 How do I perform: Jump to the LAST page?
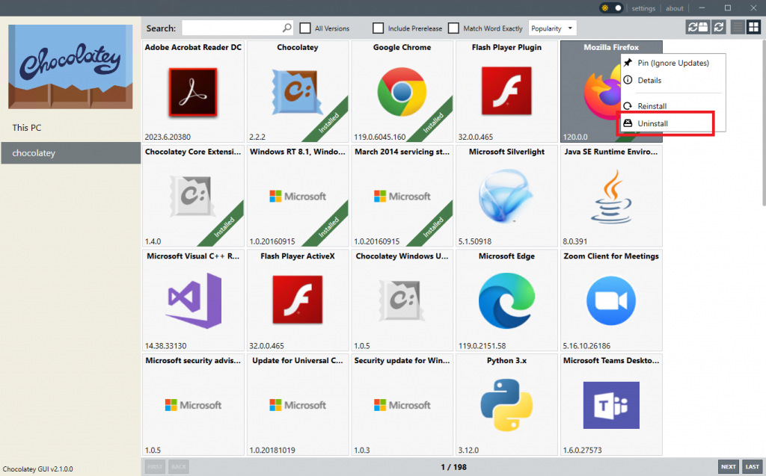[x=753, y=467]
